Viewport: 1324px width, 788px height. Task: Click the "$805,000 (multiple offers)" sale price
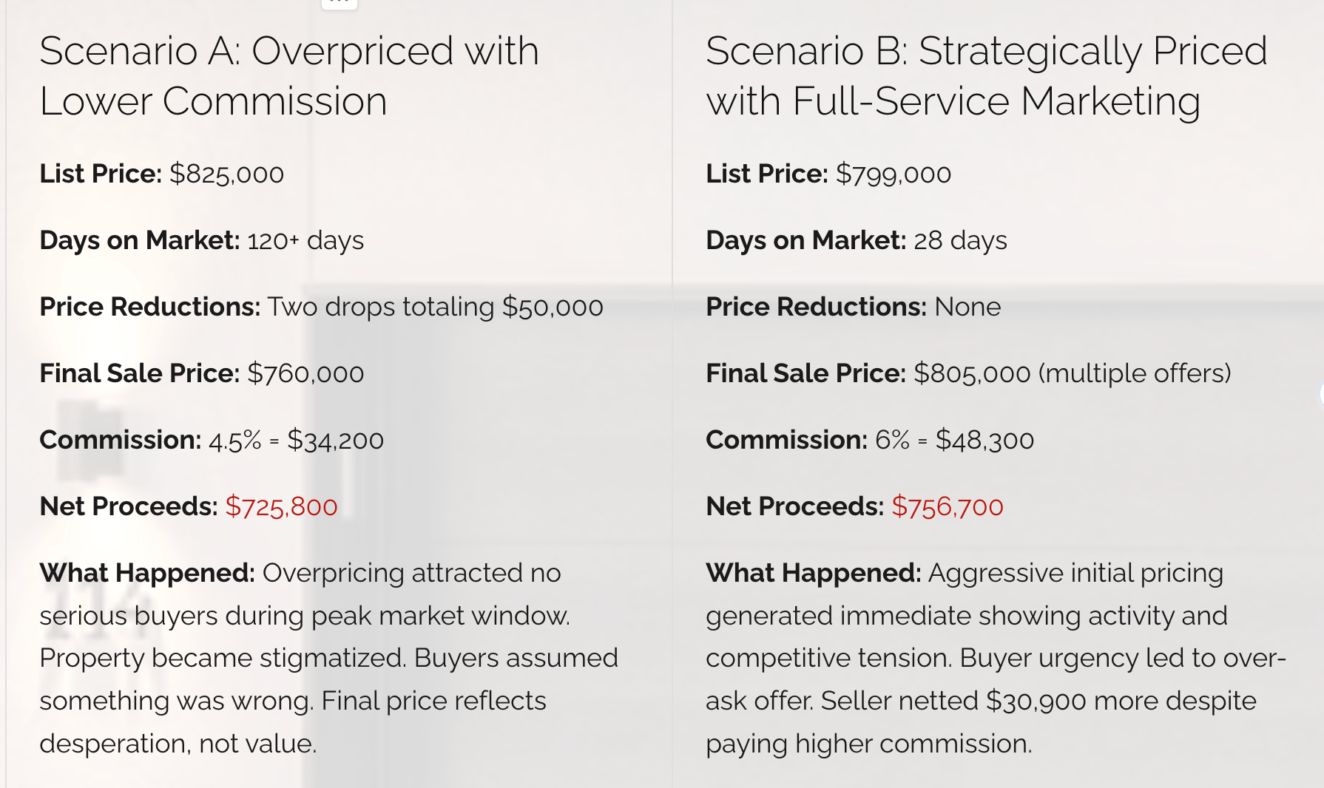pos(1072,373)
